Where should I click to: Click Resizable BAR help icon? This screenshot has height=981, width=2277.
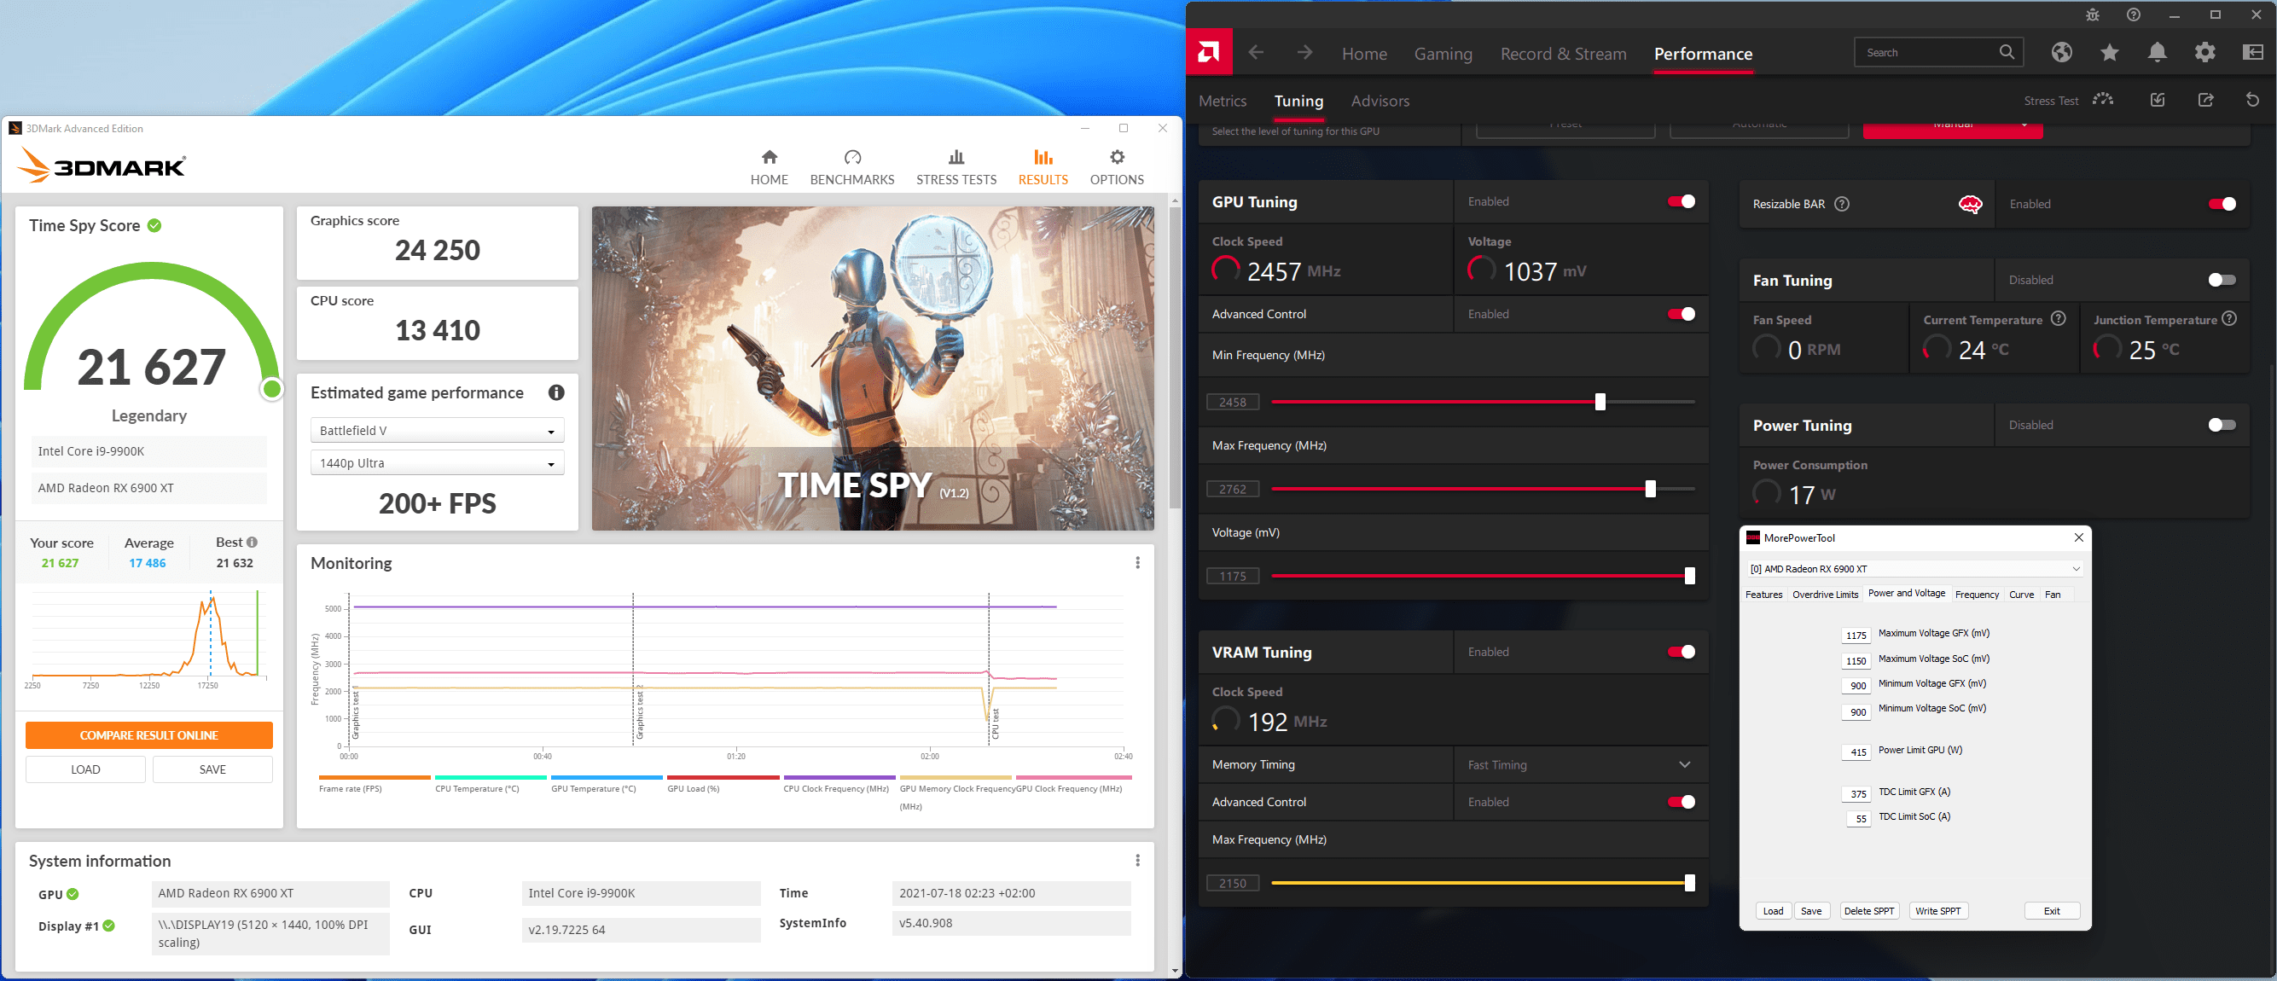[1841, 204]
